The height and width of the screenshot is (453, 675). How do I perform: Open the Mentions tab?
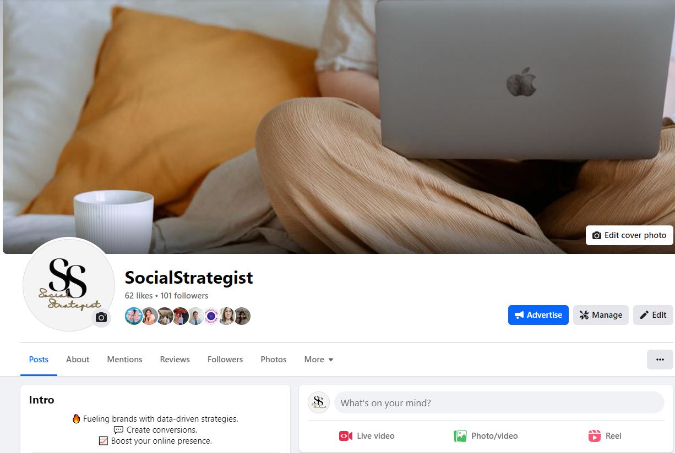pyautogui.click(x=124, y=360)
